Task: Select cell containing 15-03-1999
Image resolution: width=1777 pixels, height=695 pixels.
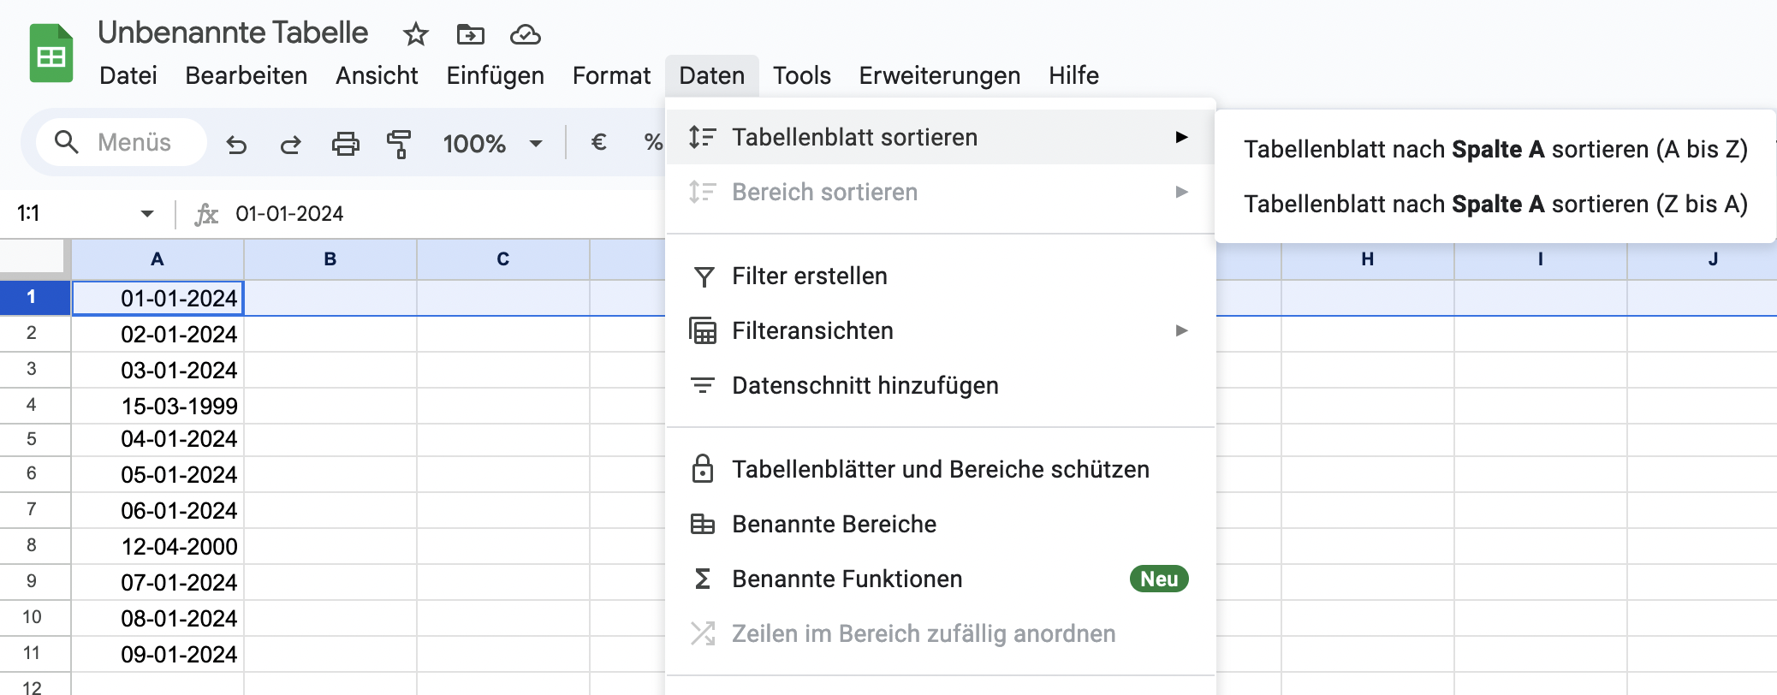Action: click(157, 406)
